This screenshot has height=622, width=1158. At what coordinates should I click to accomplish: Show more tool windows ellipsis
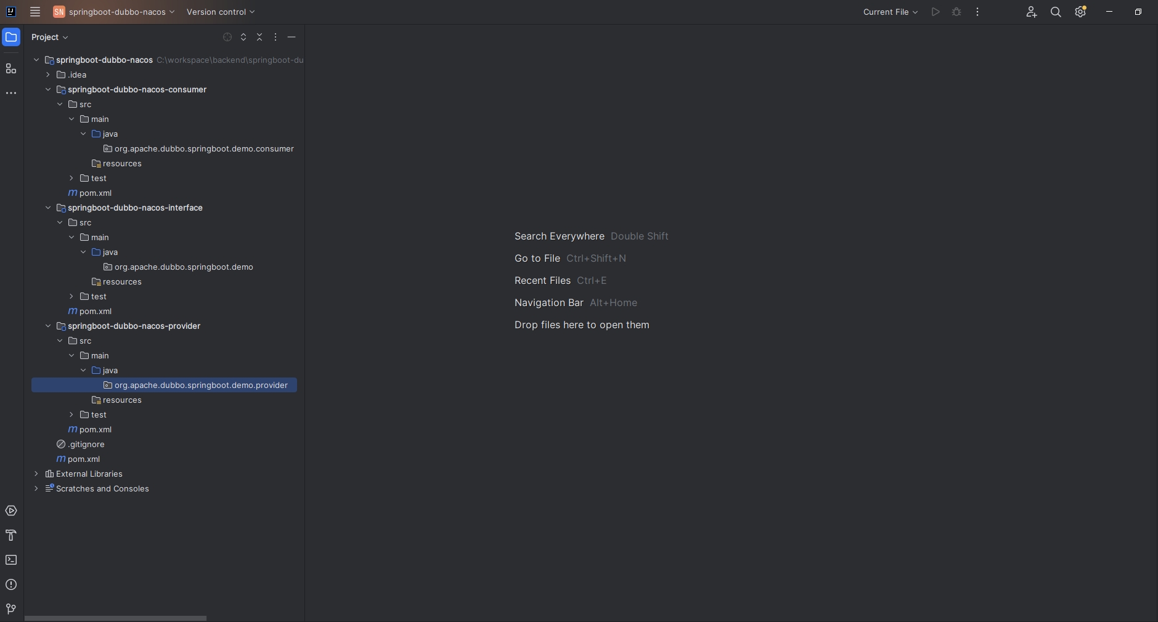(x=11, y=93)
